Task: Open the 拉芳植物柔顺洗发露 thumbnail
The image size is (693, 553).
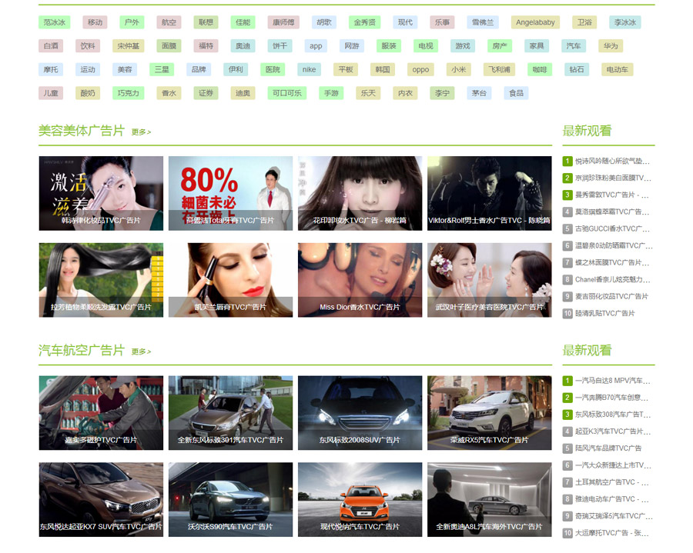Action: 101,280
